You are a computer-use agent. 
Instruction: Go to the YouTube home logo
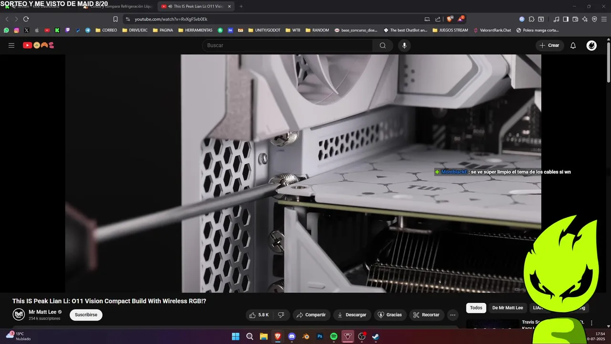coord(39,45)
